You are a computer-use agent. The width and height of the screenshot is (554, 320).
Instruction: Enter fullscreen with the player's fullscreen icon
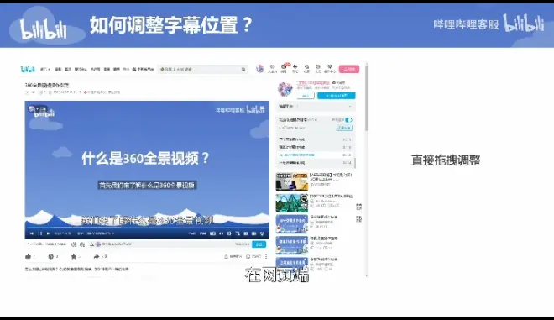(x=262, y=233)
